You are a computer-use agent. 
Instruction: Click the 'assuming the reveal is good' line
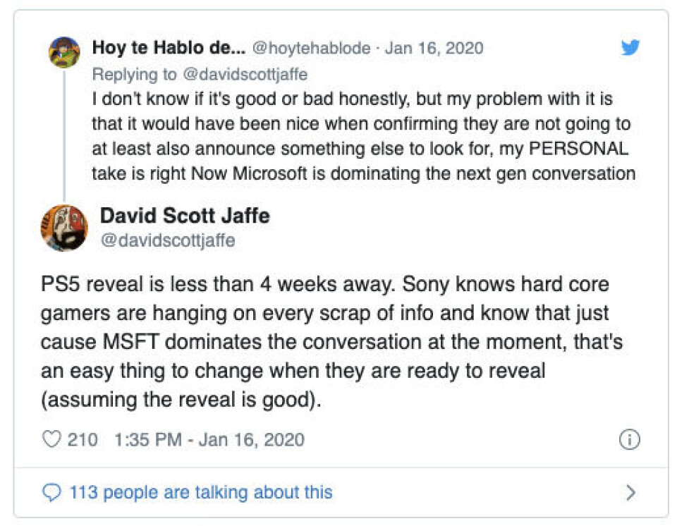pos(181,400)
